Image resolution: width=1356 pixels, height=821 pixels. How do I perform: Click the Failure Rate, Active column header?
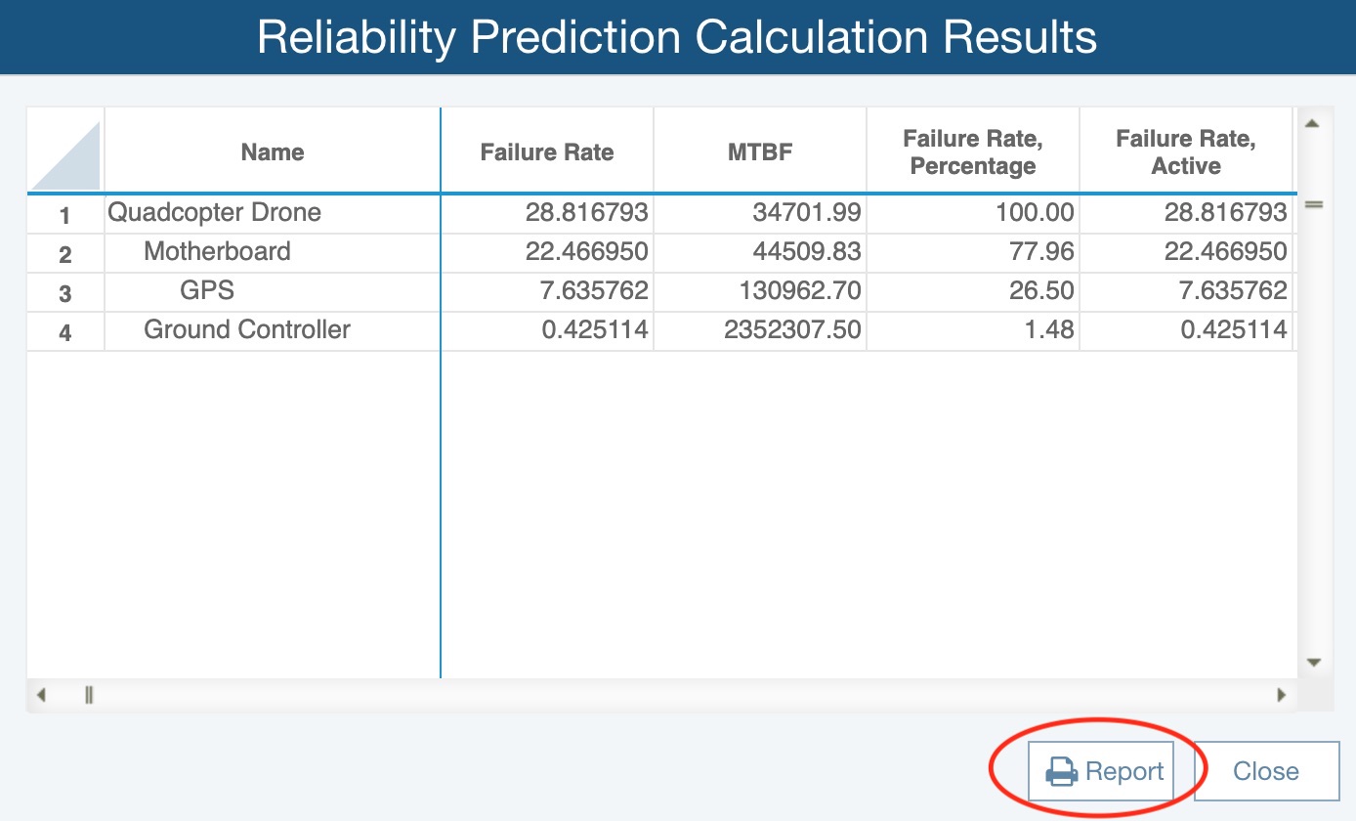point(1186,151)
